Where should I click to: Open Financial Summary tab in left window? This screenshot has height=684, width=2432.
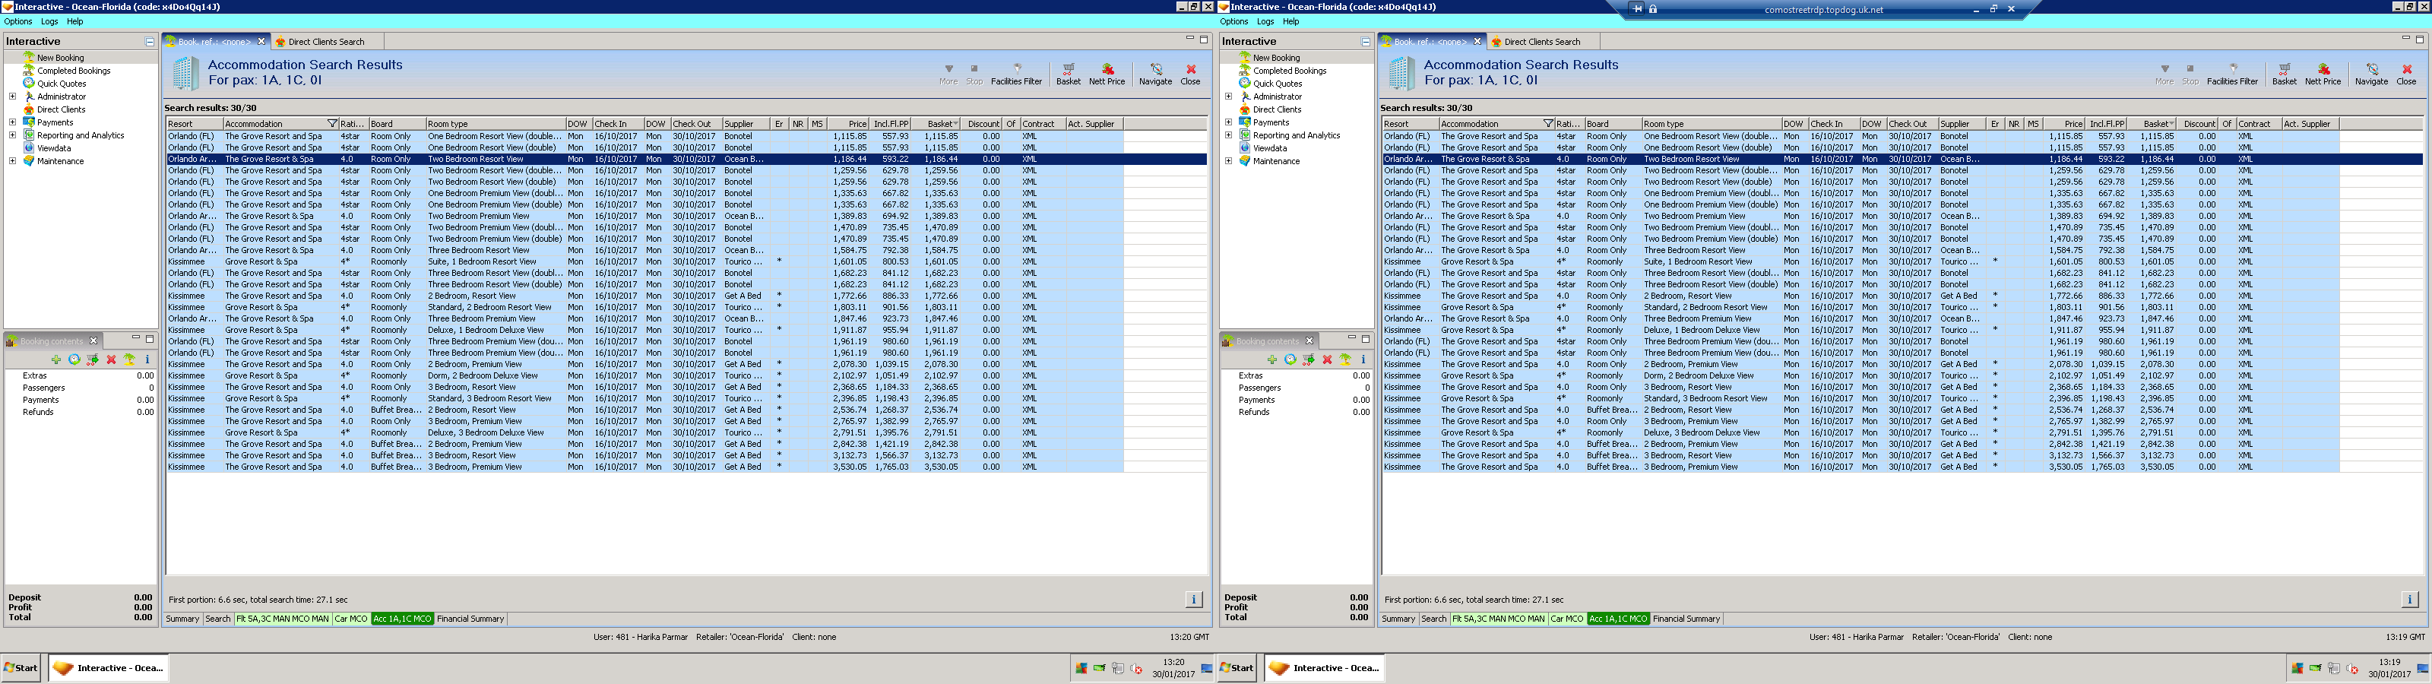coord(470,619)
